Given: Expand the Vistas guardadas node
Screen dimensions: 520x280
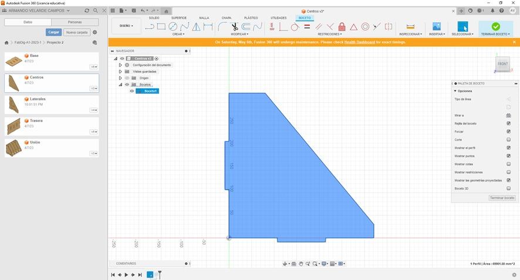Looking at the screenshot, I should (120, 72).
